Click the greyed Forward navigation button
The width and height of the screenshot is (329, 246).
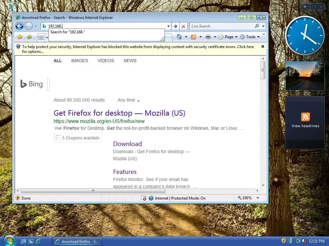pyautogui.click(x=29, y=26)
